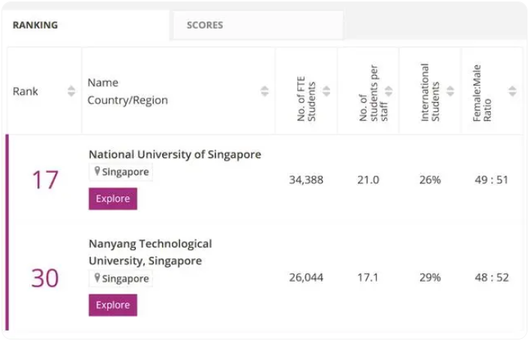Sort table by Rank column arrows

coord(71,91)
